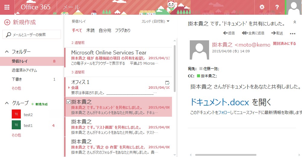Open the Office 365 app launcher grid

(x=7, y=7)
